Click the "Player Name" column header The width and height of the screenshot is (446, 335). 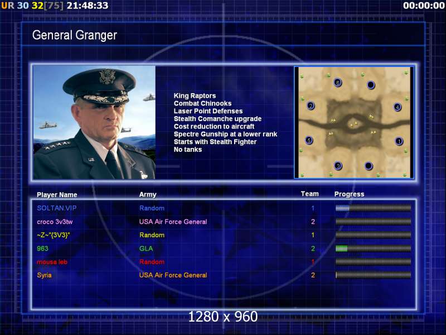(x=57, y=195)
